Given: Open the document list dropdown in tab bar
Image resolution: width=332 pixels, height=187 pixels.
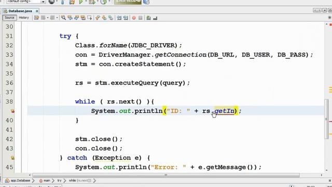Looking at the screenshot, I should click(x=325, y=10).
